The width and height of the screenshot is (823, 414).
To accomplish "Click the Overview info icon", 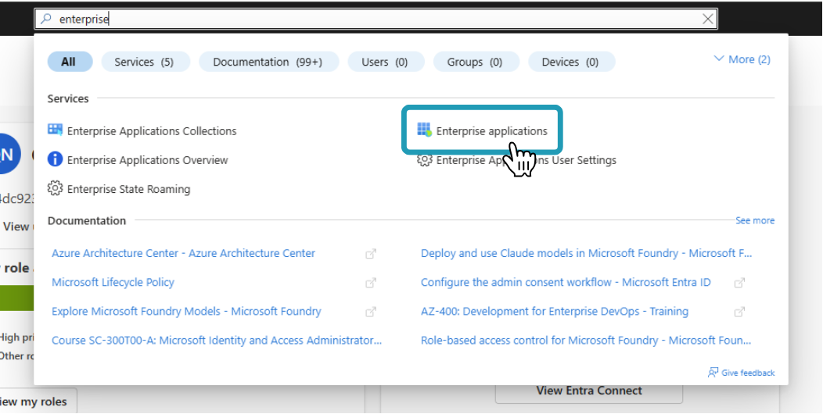I will click(x=55, y=159).
